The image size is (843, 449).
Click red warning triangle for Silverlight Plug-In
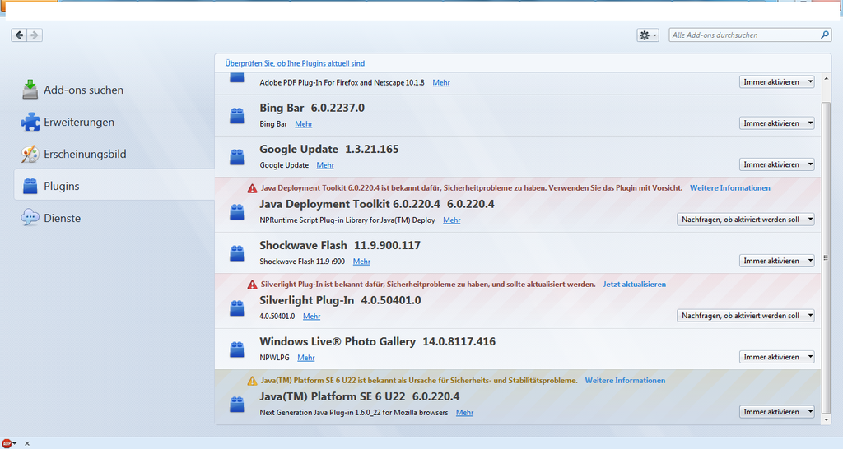(252, 284)
